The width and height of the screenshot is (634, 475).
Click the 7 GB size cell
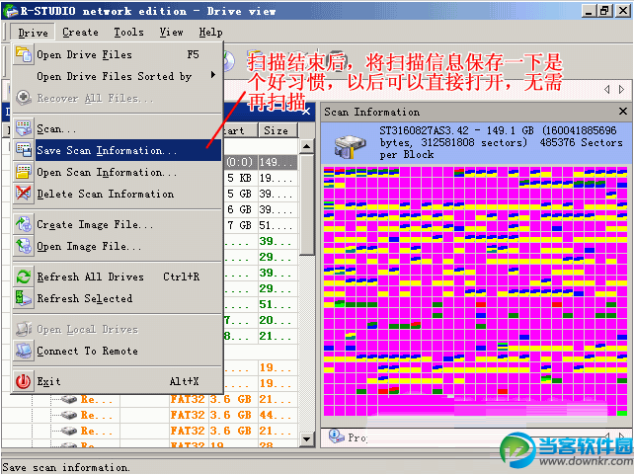click(x=240, y=225)
